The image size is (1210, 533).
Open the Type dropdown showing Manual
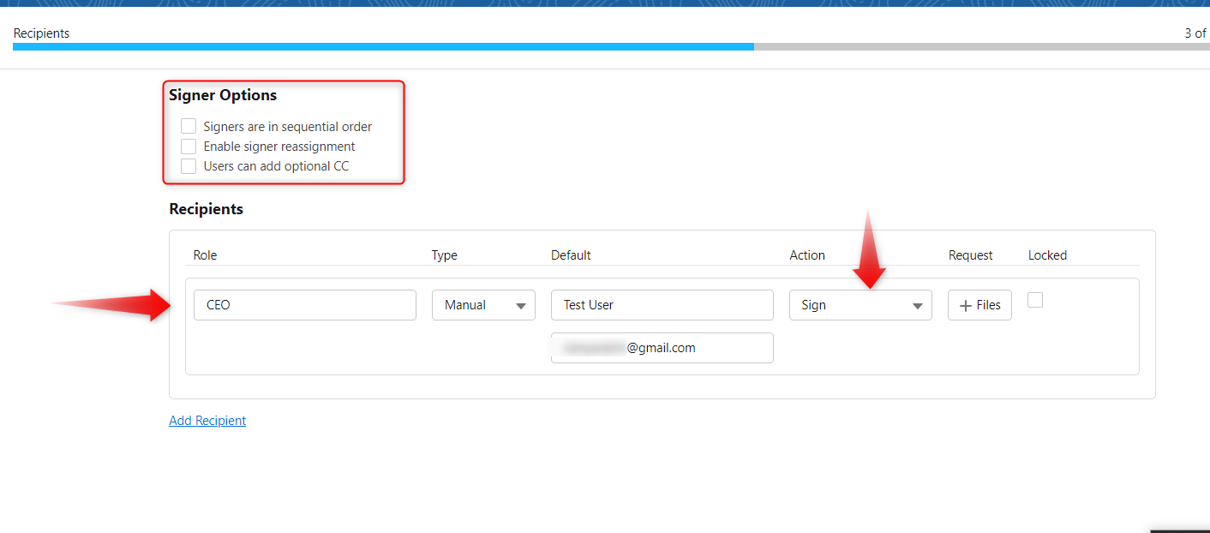click(483, 304)
